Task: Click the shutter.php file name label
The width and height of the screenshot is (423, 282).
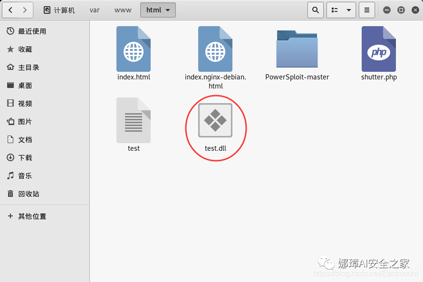Action: (379, 77)
